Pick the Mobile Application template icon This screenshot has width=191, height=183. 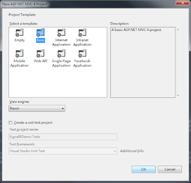point(19,53)
